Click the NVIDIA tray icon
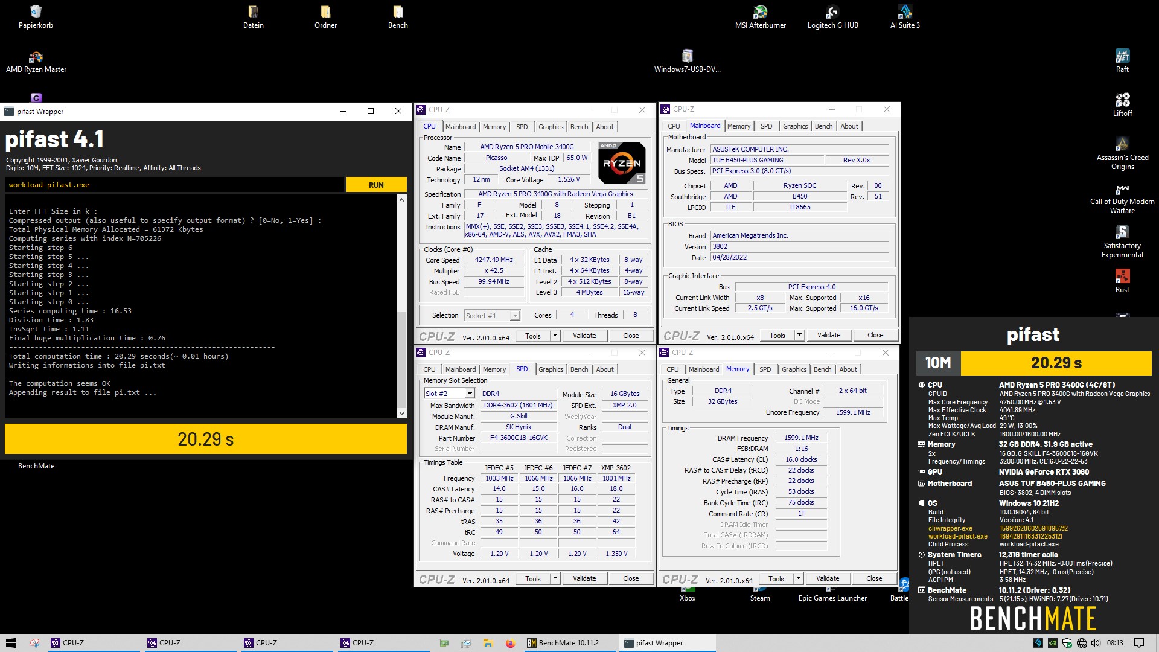This screenshot has width=1159, height=652. coord(1052,643)
